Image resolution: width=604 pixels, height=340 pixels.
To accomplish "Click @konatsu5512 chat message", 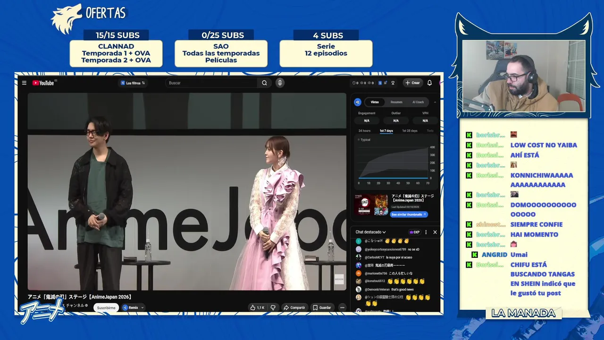I will pyautogui.click(x=391, y=281).
